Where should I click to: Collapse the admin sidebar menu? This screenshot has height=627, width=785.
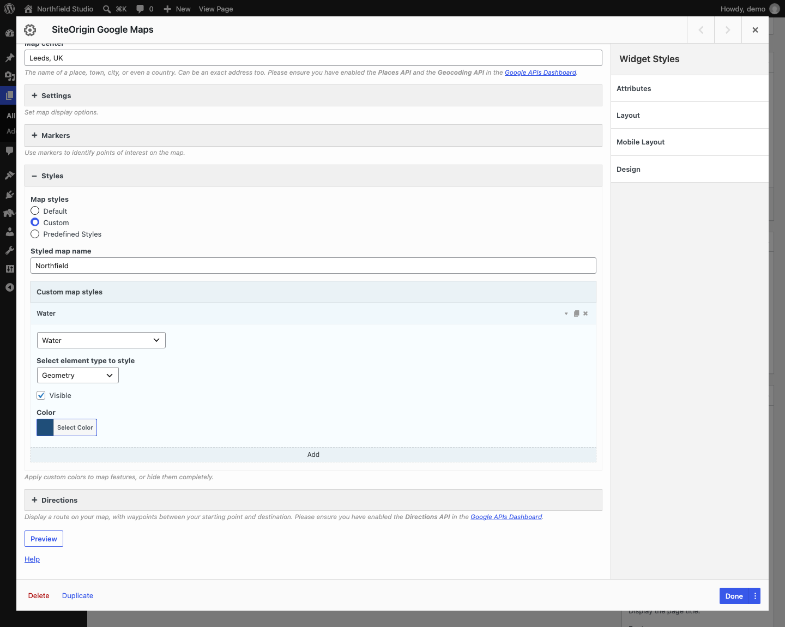coord(9,287)
